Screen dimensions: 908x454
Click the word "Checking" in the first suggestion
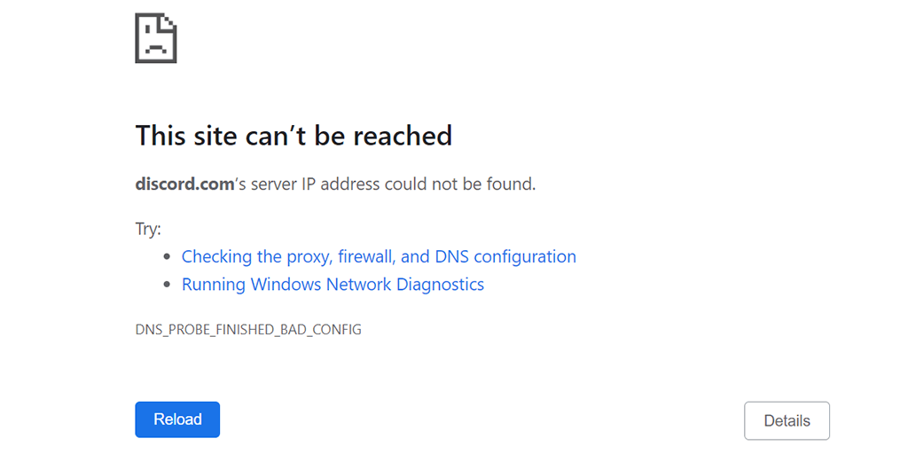tap(217, 256)
